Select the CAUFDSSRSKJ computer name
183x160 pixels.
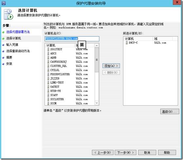click(58, 62)
